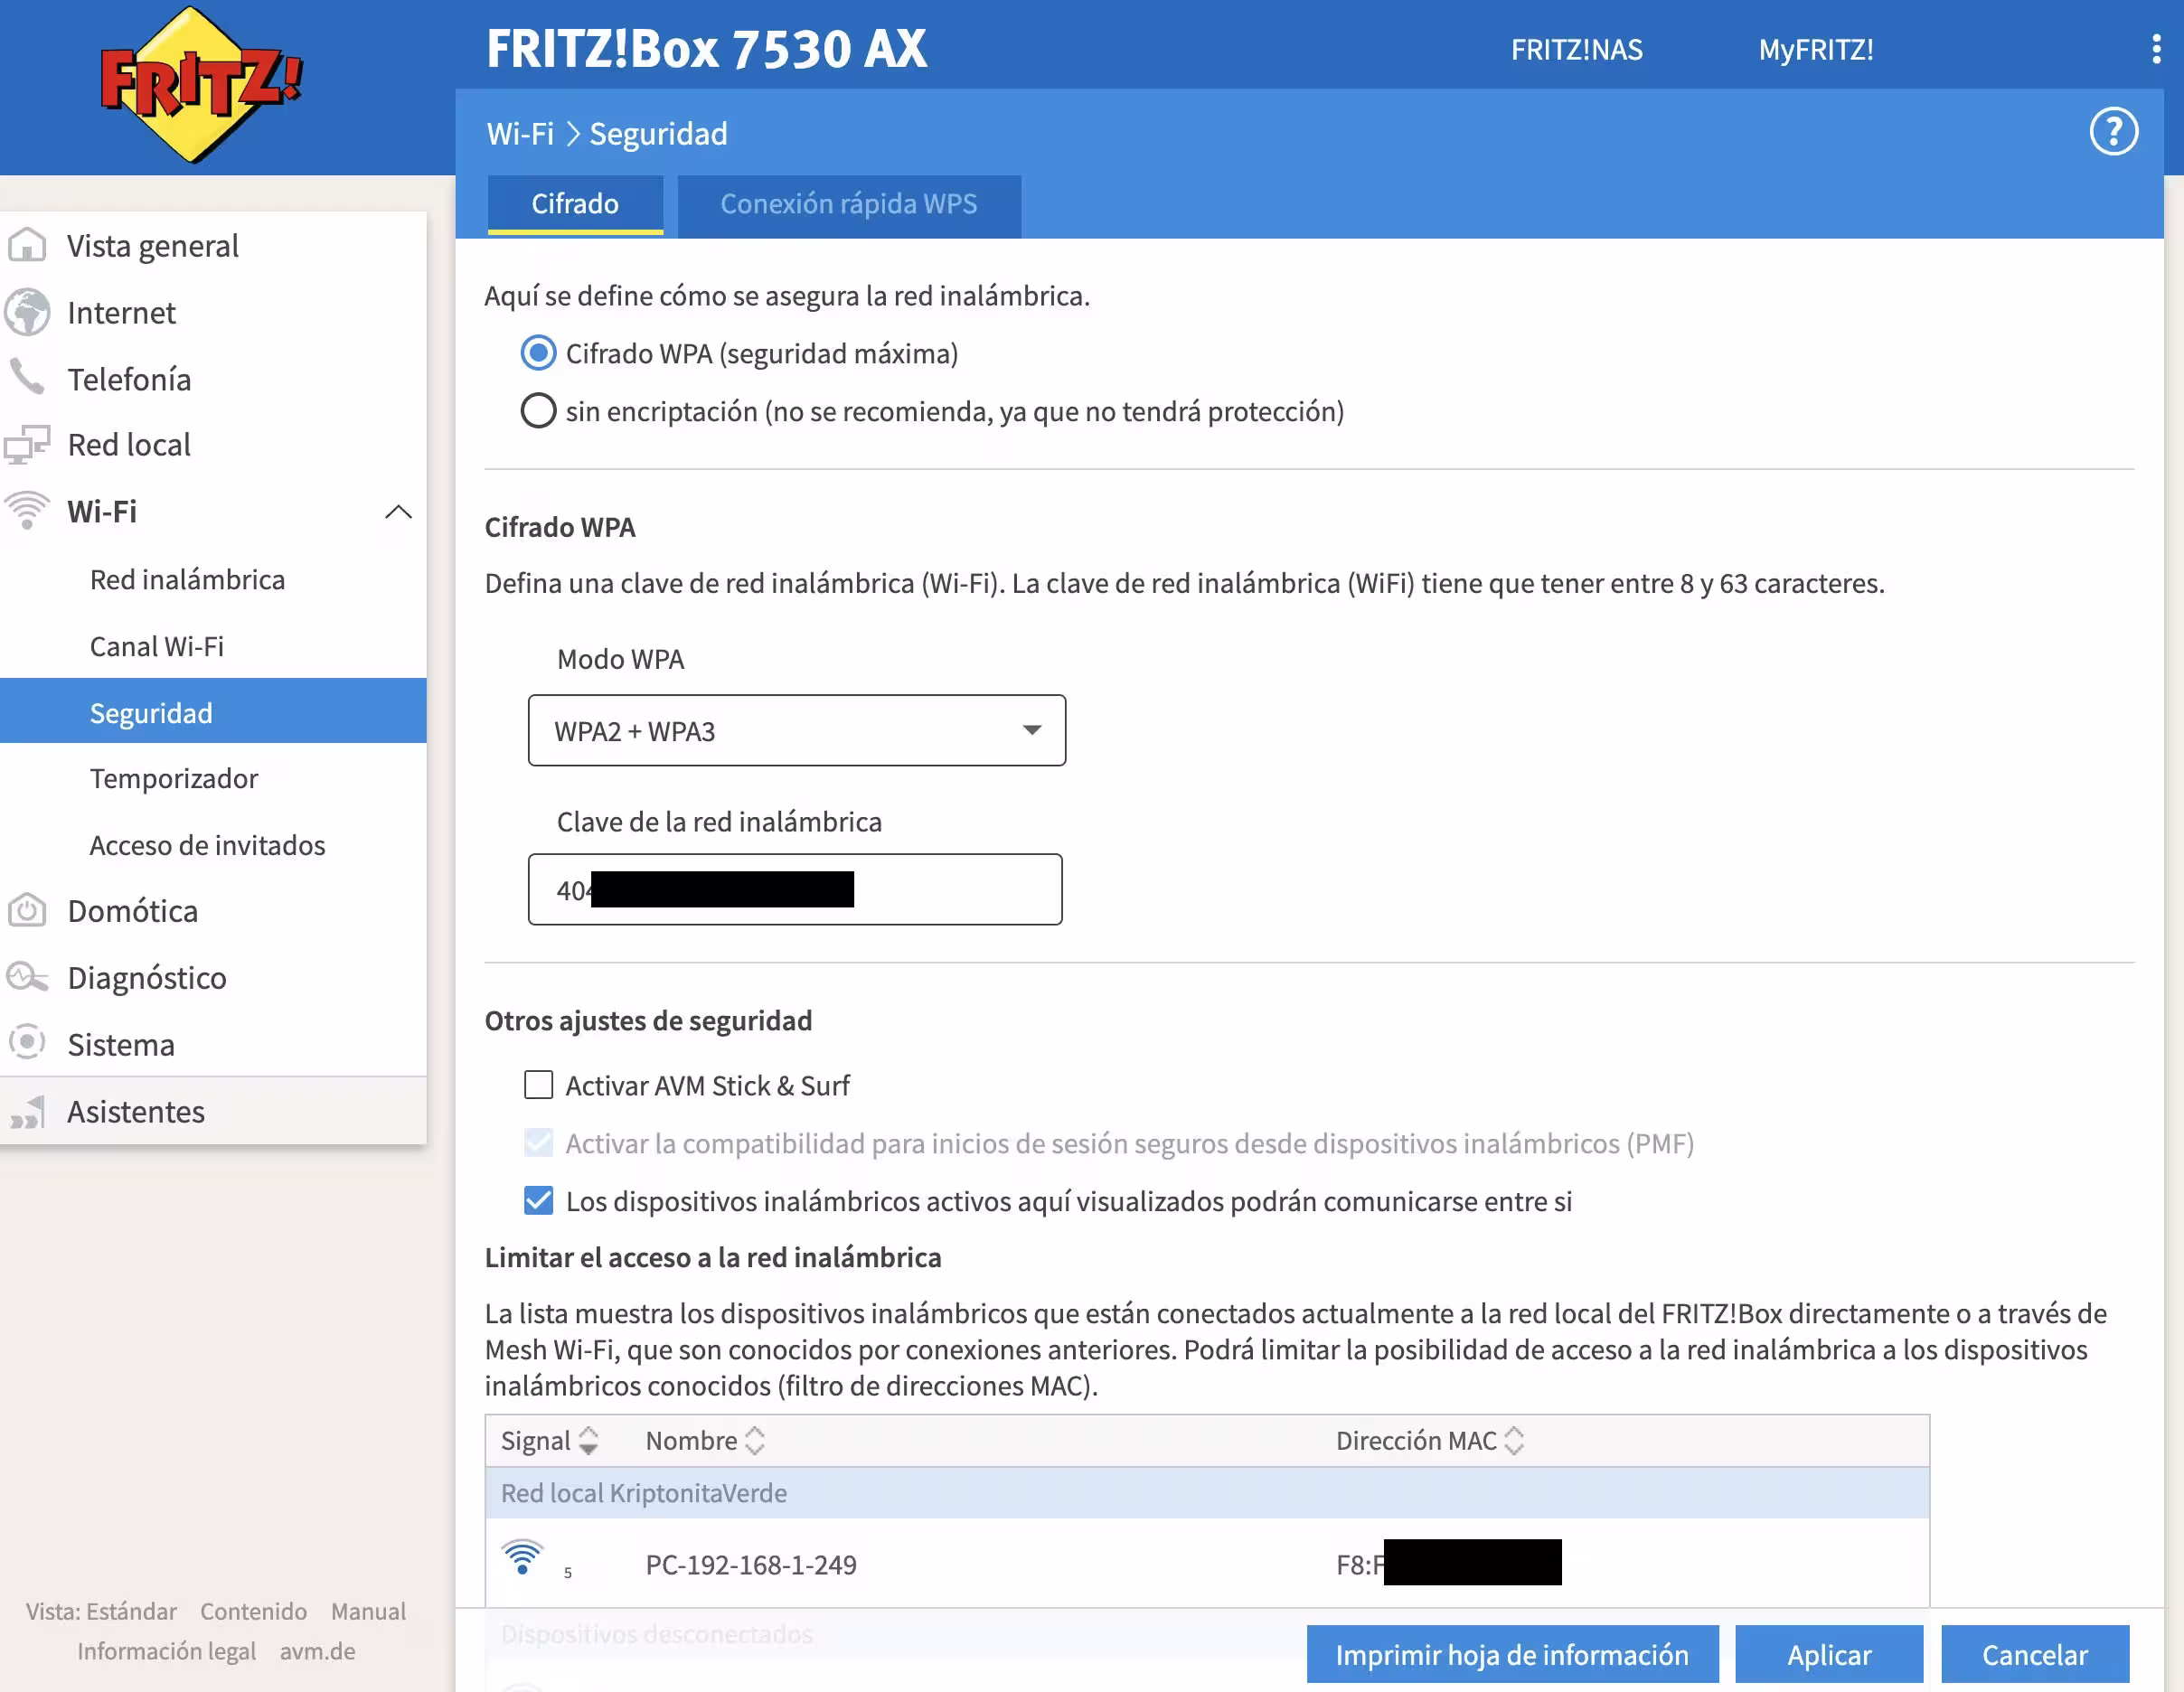Click the Asistentes icon

tap(27, 1111)
